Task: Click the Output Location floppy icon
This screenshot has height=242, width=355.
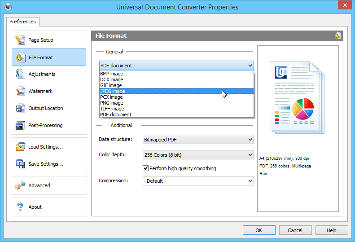Action: point(20,108)
